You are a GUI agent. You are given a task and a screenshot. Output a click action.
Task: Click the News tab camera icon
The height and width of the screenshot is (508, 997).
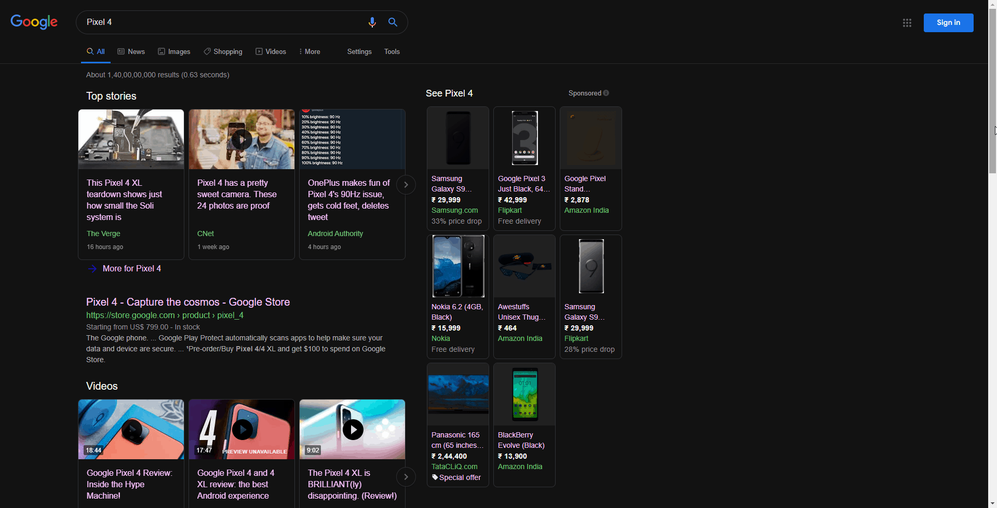(120, 51)
